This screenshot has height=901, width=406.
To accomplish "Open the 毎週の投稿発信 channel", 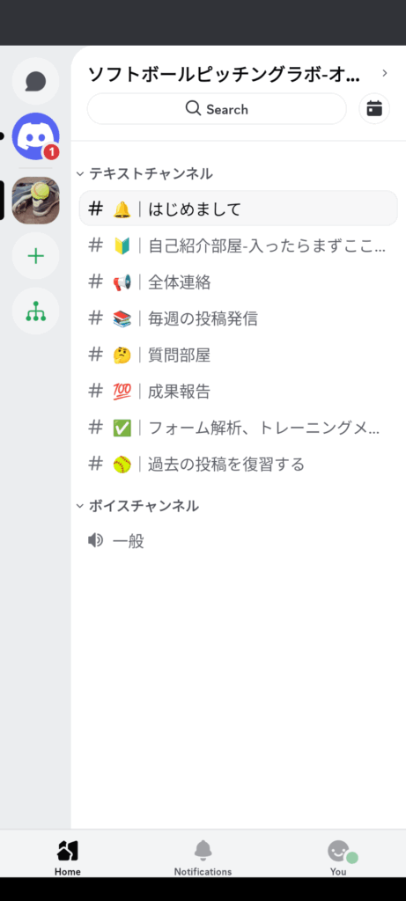I will [238, 319].
